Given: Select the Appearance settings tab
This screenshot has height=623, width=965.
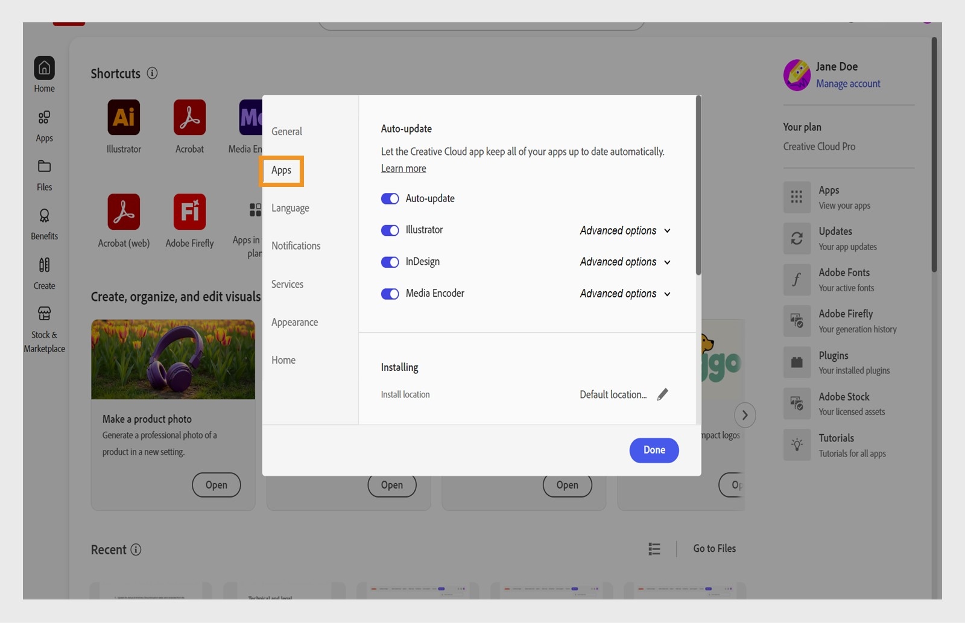Looking at the screenshot, I should 295,322.
